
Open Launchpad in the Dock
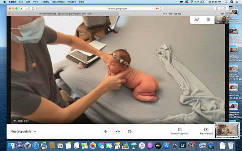(28, 146)
